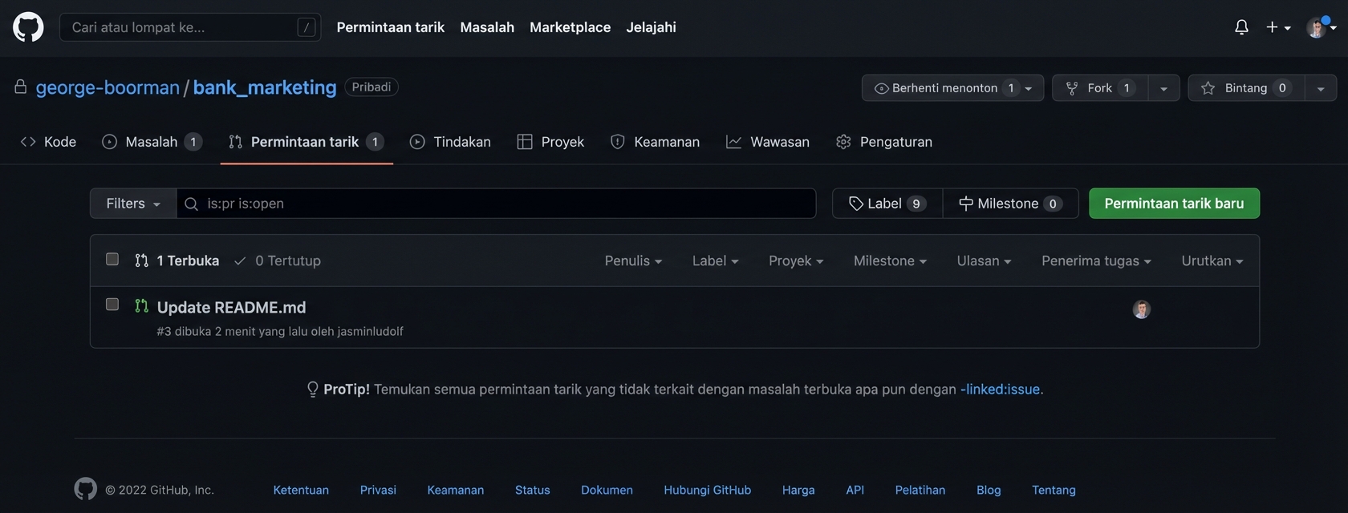
Task: Open the Hubungi GitHub footer link
Action: [x=708, y=490]
